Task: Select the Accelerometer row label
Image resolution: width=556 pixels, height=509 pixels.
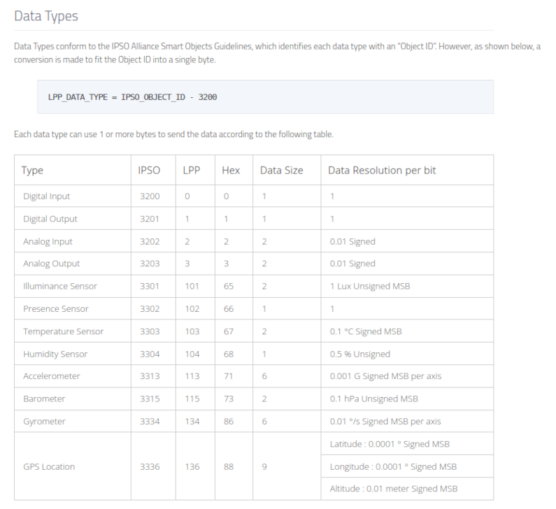Action: (x=52, y=376)
